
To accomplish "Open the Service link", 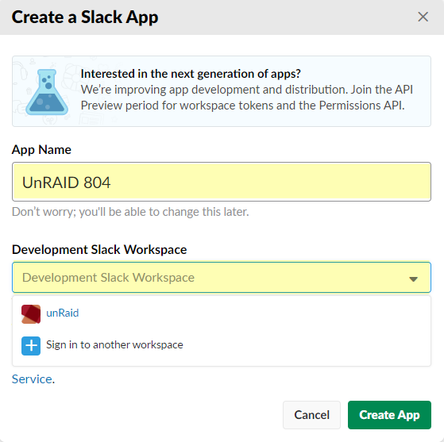I will click(x=32, y=379).
